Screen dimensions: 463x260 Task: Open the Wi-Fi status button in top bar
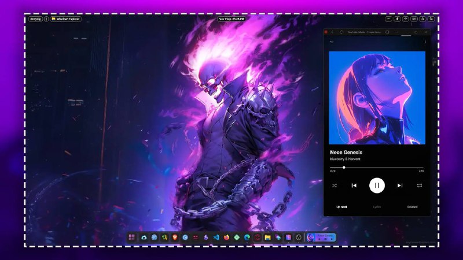(406, 19)
